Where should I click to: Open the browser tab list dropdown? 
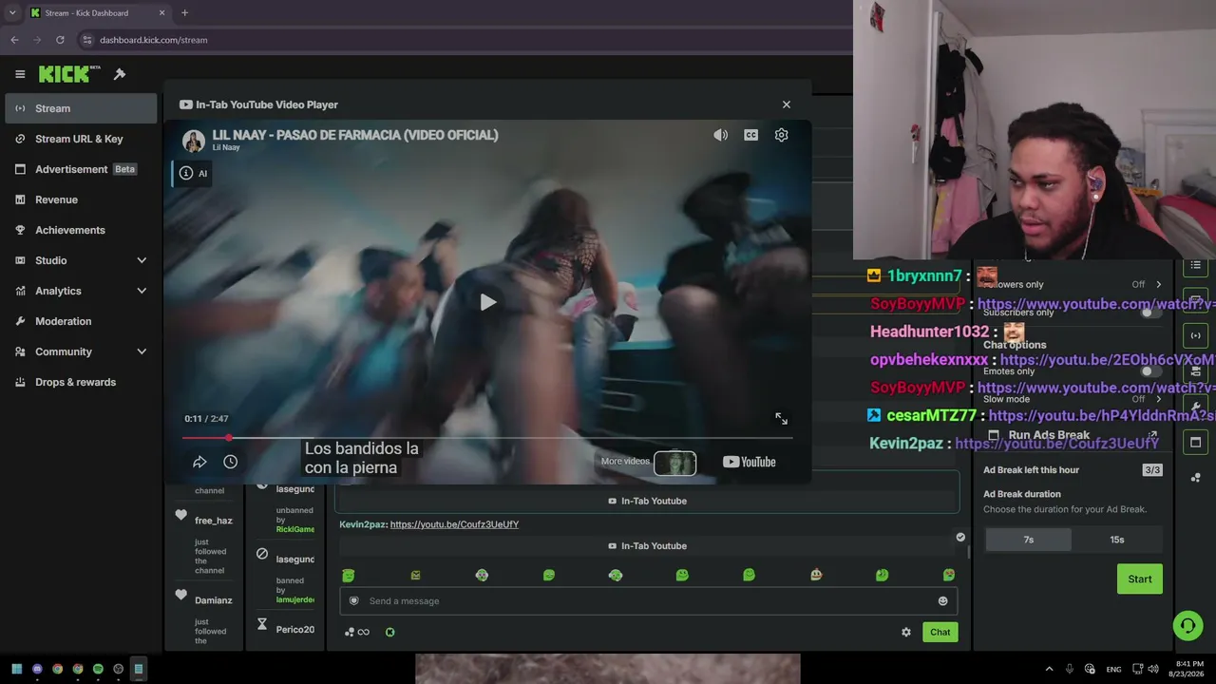coord(11,13)
